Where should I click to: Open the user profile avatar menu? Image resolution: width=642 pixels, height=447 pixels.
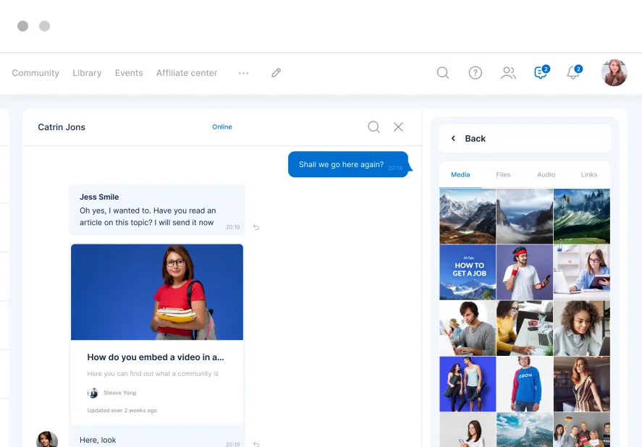[x=614, y=73]
